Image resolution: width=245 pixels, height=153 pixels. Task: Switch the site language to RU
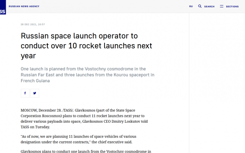191,7
